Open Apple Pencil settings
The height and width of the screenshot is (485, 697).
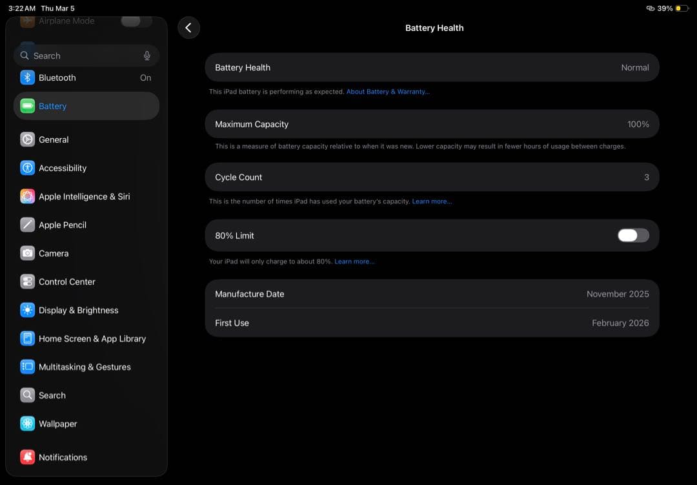click(x=86, y=225)
